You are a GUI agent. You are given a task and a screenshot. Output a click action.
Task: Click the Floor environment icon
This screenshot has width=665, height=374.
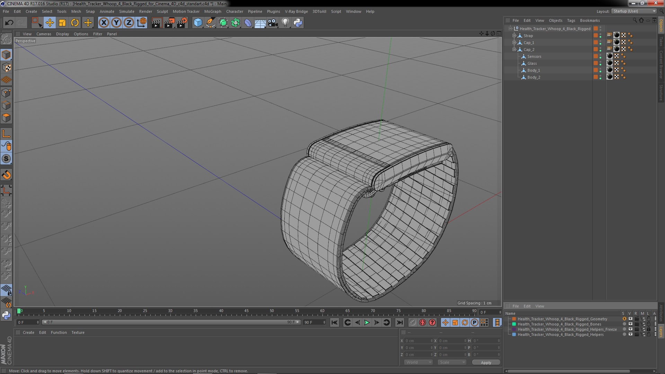[x=260, y=23]
